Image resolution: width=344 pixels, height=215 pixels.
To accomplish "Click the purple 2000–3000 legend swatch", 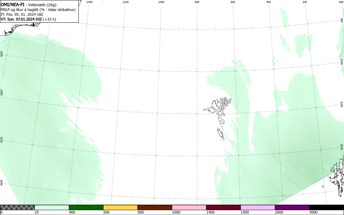I will [x=292, y=207].
